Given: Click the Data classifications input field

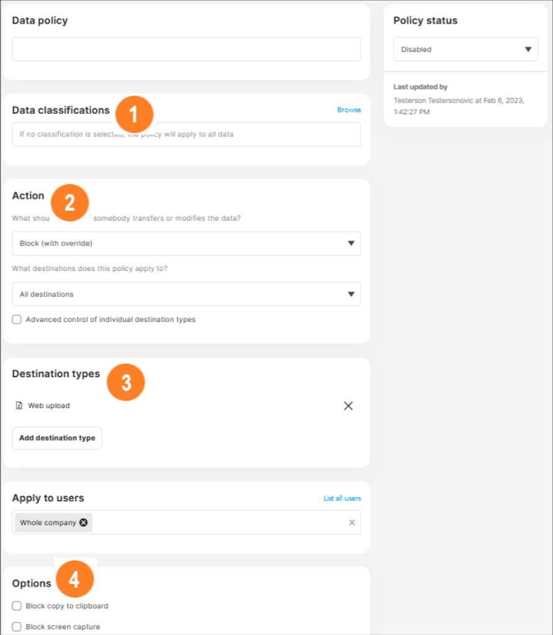Looking at the screenshot, I should coord(186,134).
